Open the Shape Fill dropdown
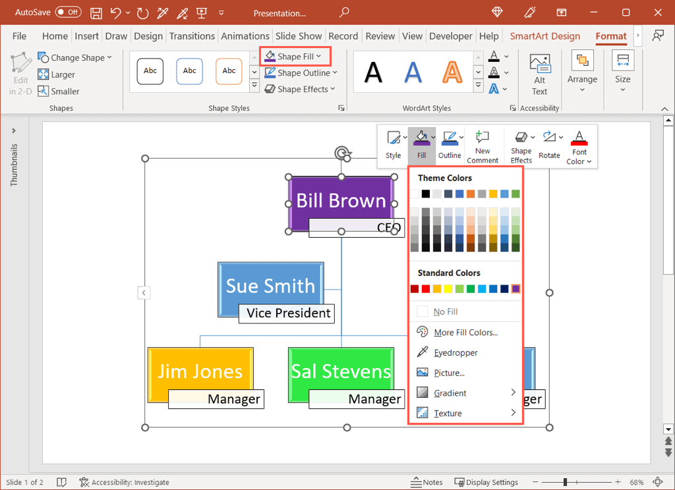This screenshot has width=675, height=490. click(x=293, y=57)
